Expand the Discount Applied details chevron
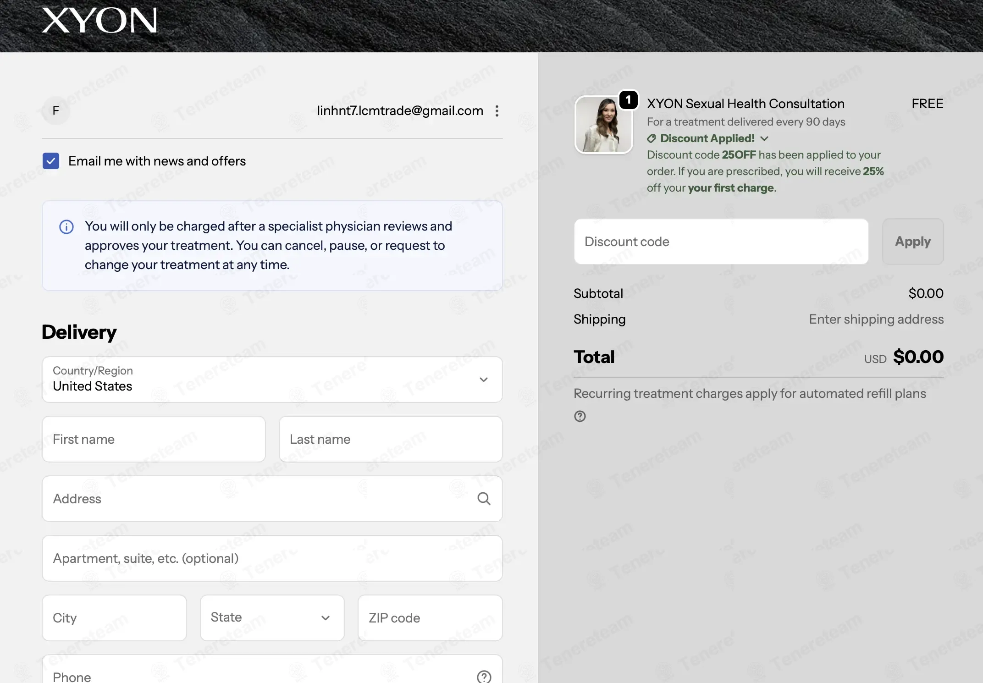This screenshot has width=983, height=683. (x=764, y=138)
